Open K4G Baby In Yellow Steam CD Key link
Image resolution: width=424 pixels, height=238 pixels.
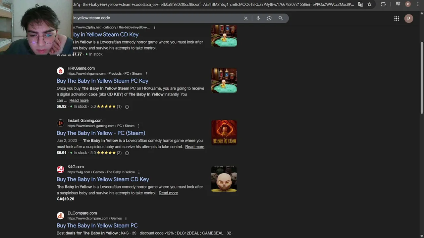point(103,179)
